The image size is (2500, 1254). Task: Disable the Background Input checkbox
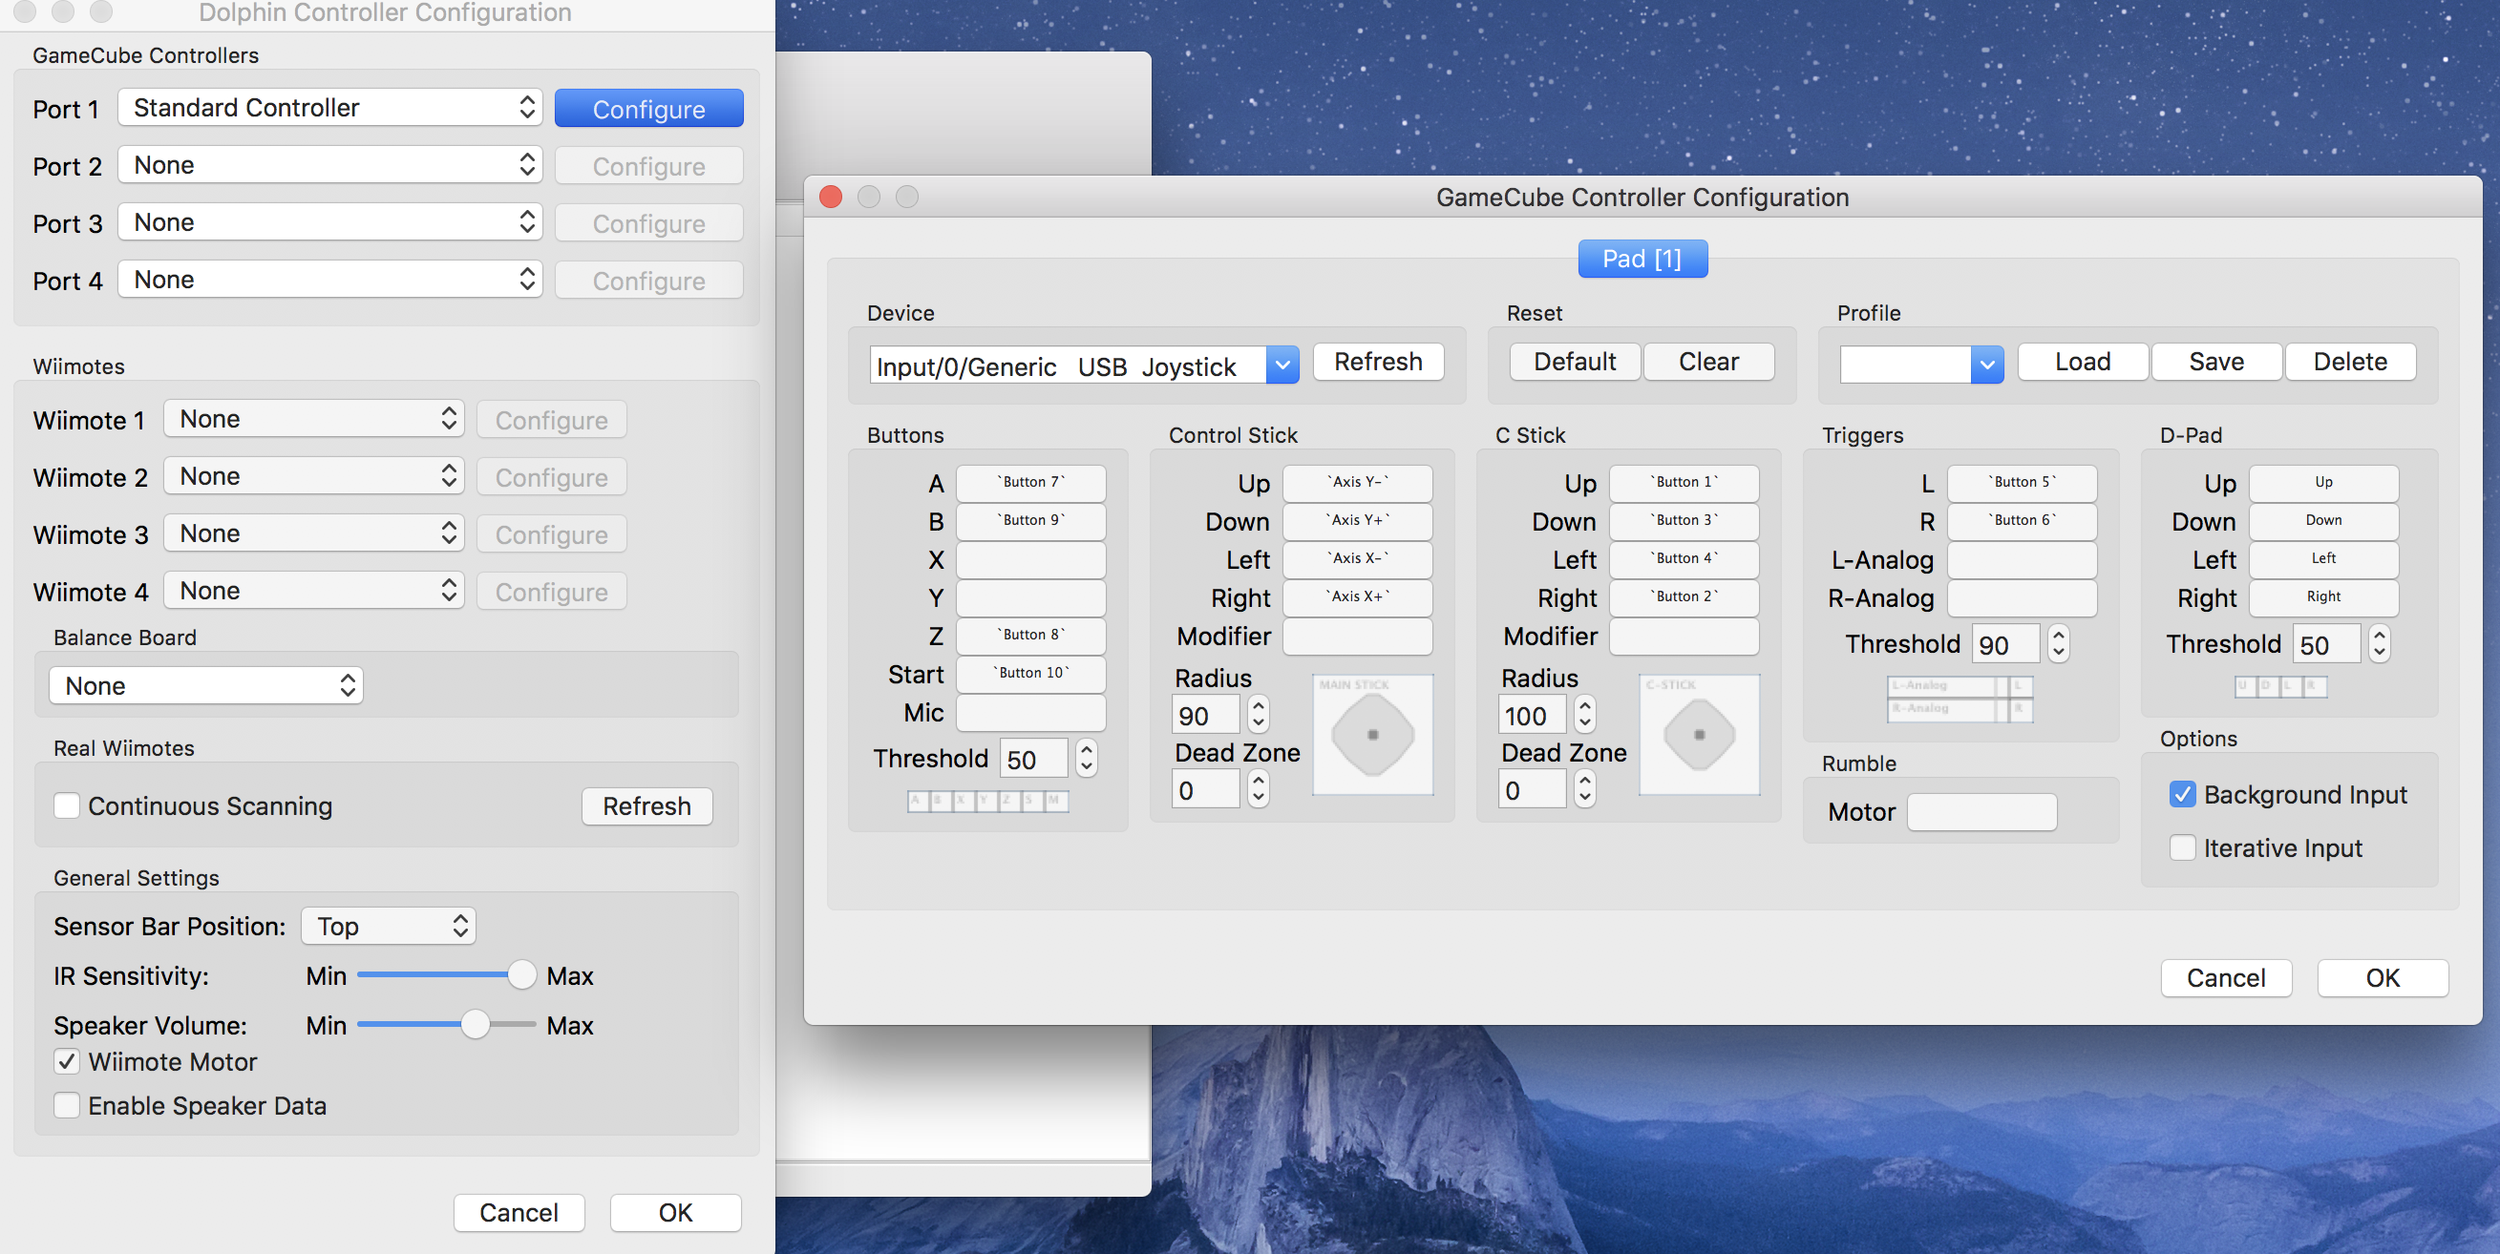pyautogui.click(x=2183, y=794)
